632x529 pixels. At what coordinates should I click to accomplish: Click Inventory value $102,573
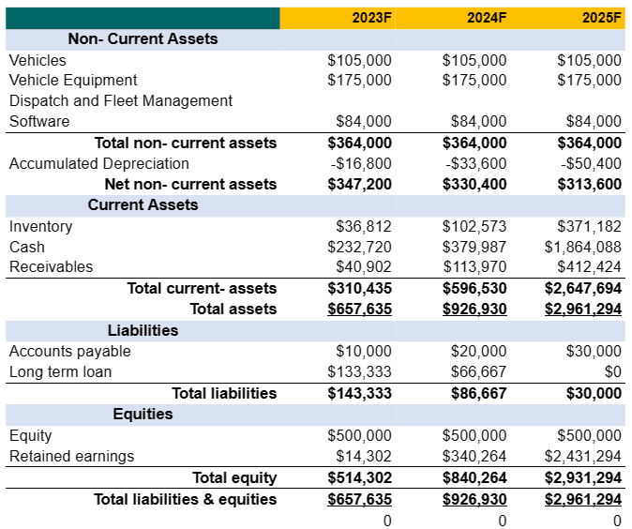pyautogui.click(x=474, y=227)
